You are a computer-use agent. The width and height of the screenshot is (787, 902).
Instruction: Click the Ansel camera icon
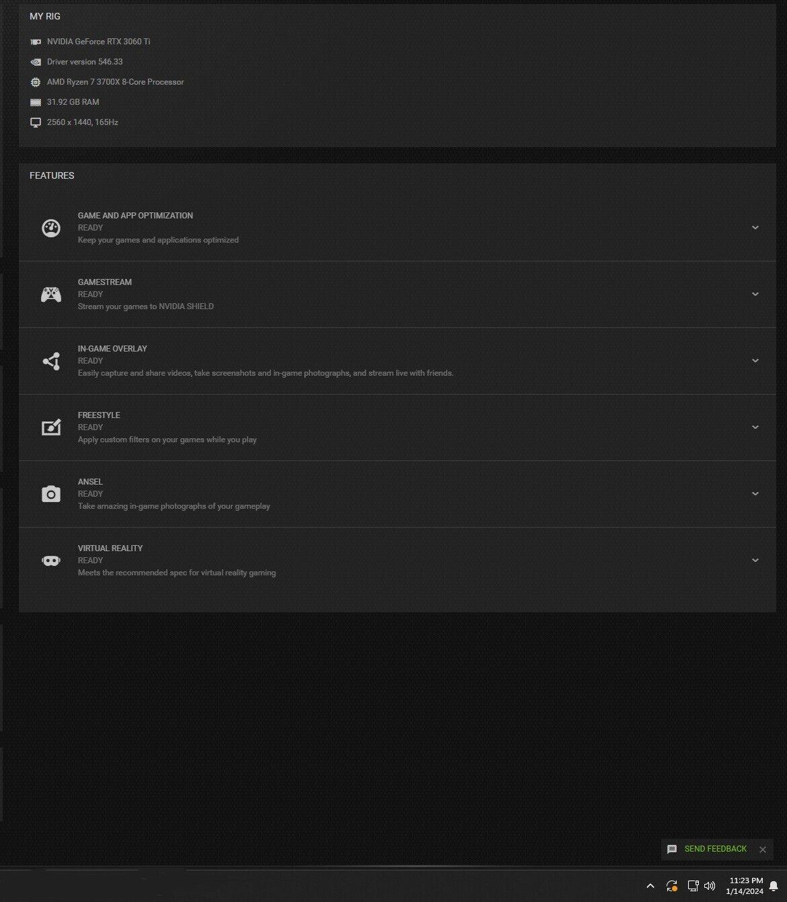51,494
